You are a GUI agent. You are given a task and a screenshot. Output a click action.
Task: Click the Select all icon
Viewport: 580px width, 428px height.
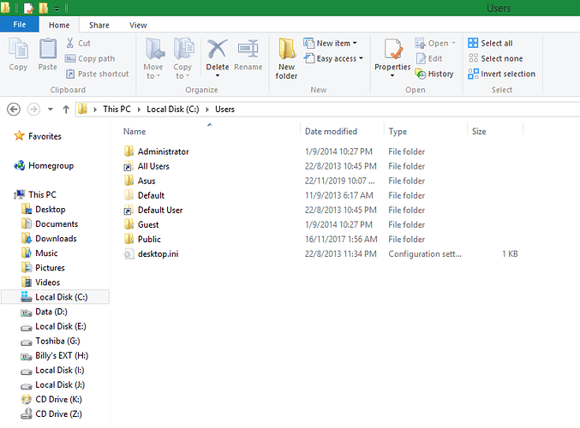pyautogui.click(x=490, y=44)
